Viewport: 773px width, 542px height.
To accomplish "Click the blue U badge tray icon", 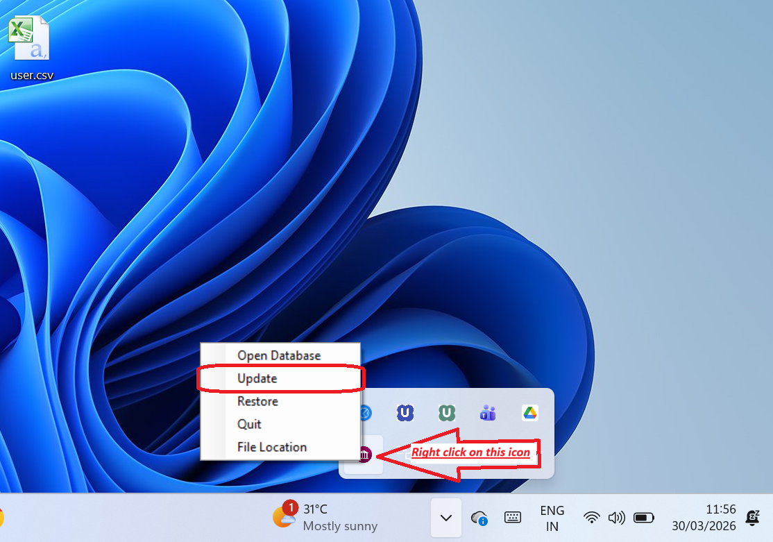I will point(405,413).
